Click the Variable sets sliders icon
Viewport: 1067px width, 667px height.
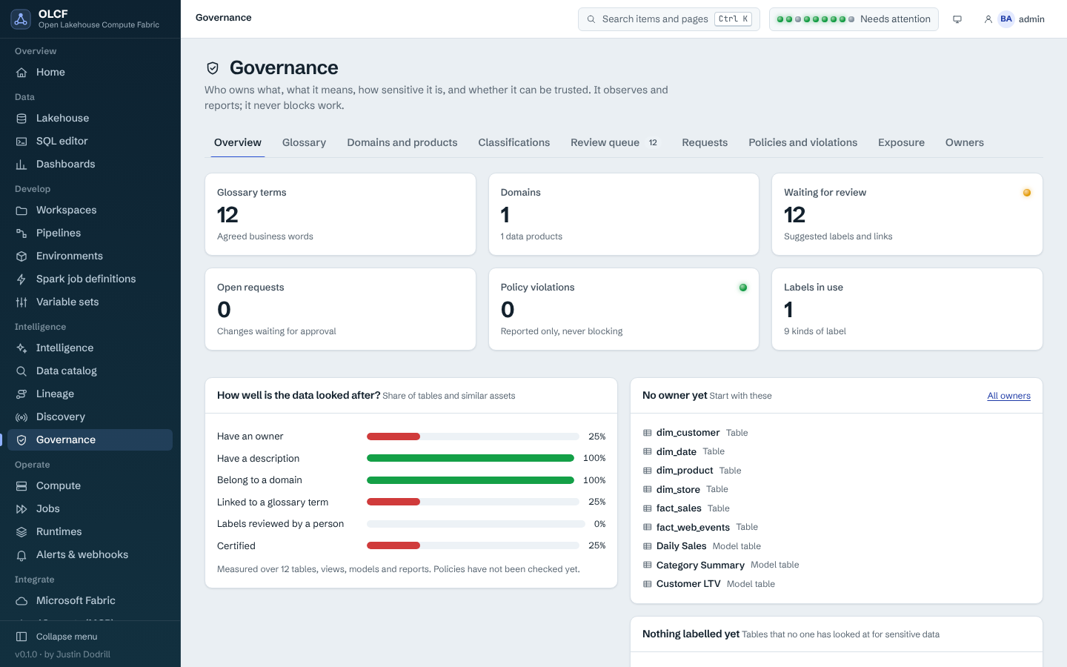[x=21, y=302]
